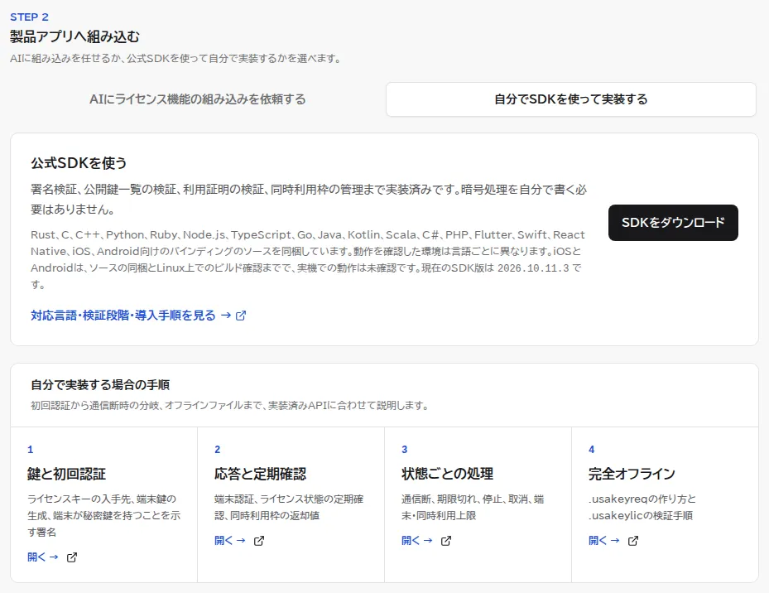Click external-link icon under 鍵と初回認証
The width and height of the screenshot is (769, 593).
tap(72, 557)
